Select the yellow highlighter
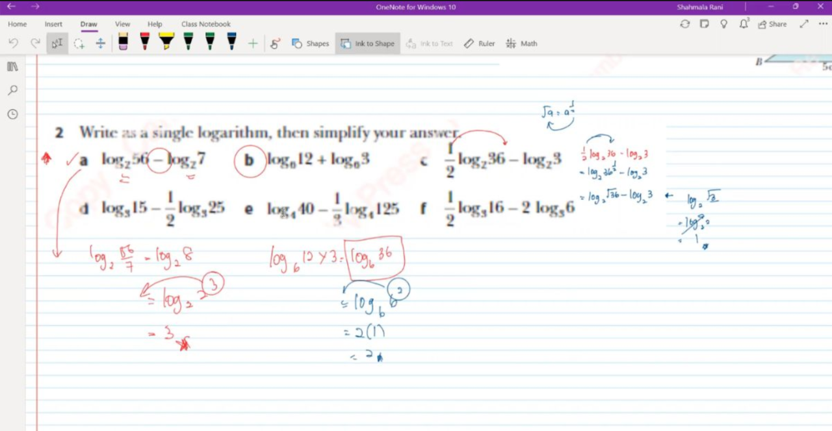The height and width of the screenshot is (431, 832). 166,42
